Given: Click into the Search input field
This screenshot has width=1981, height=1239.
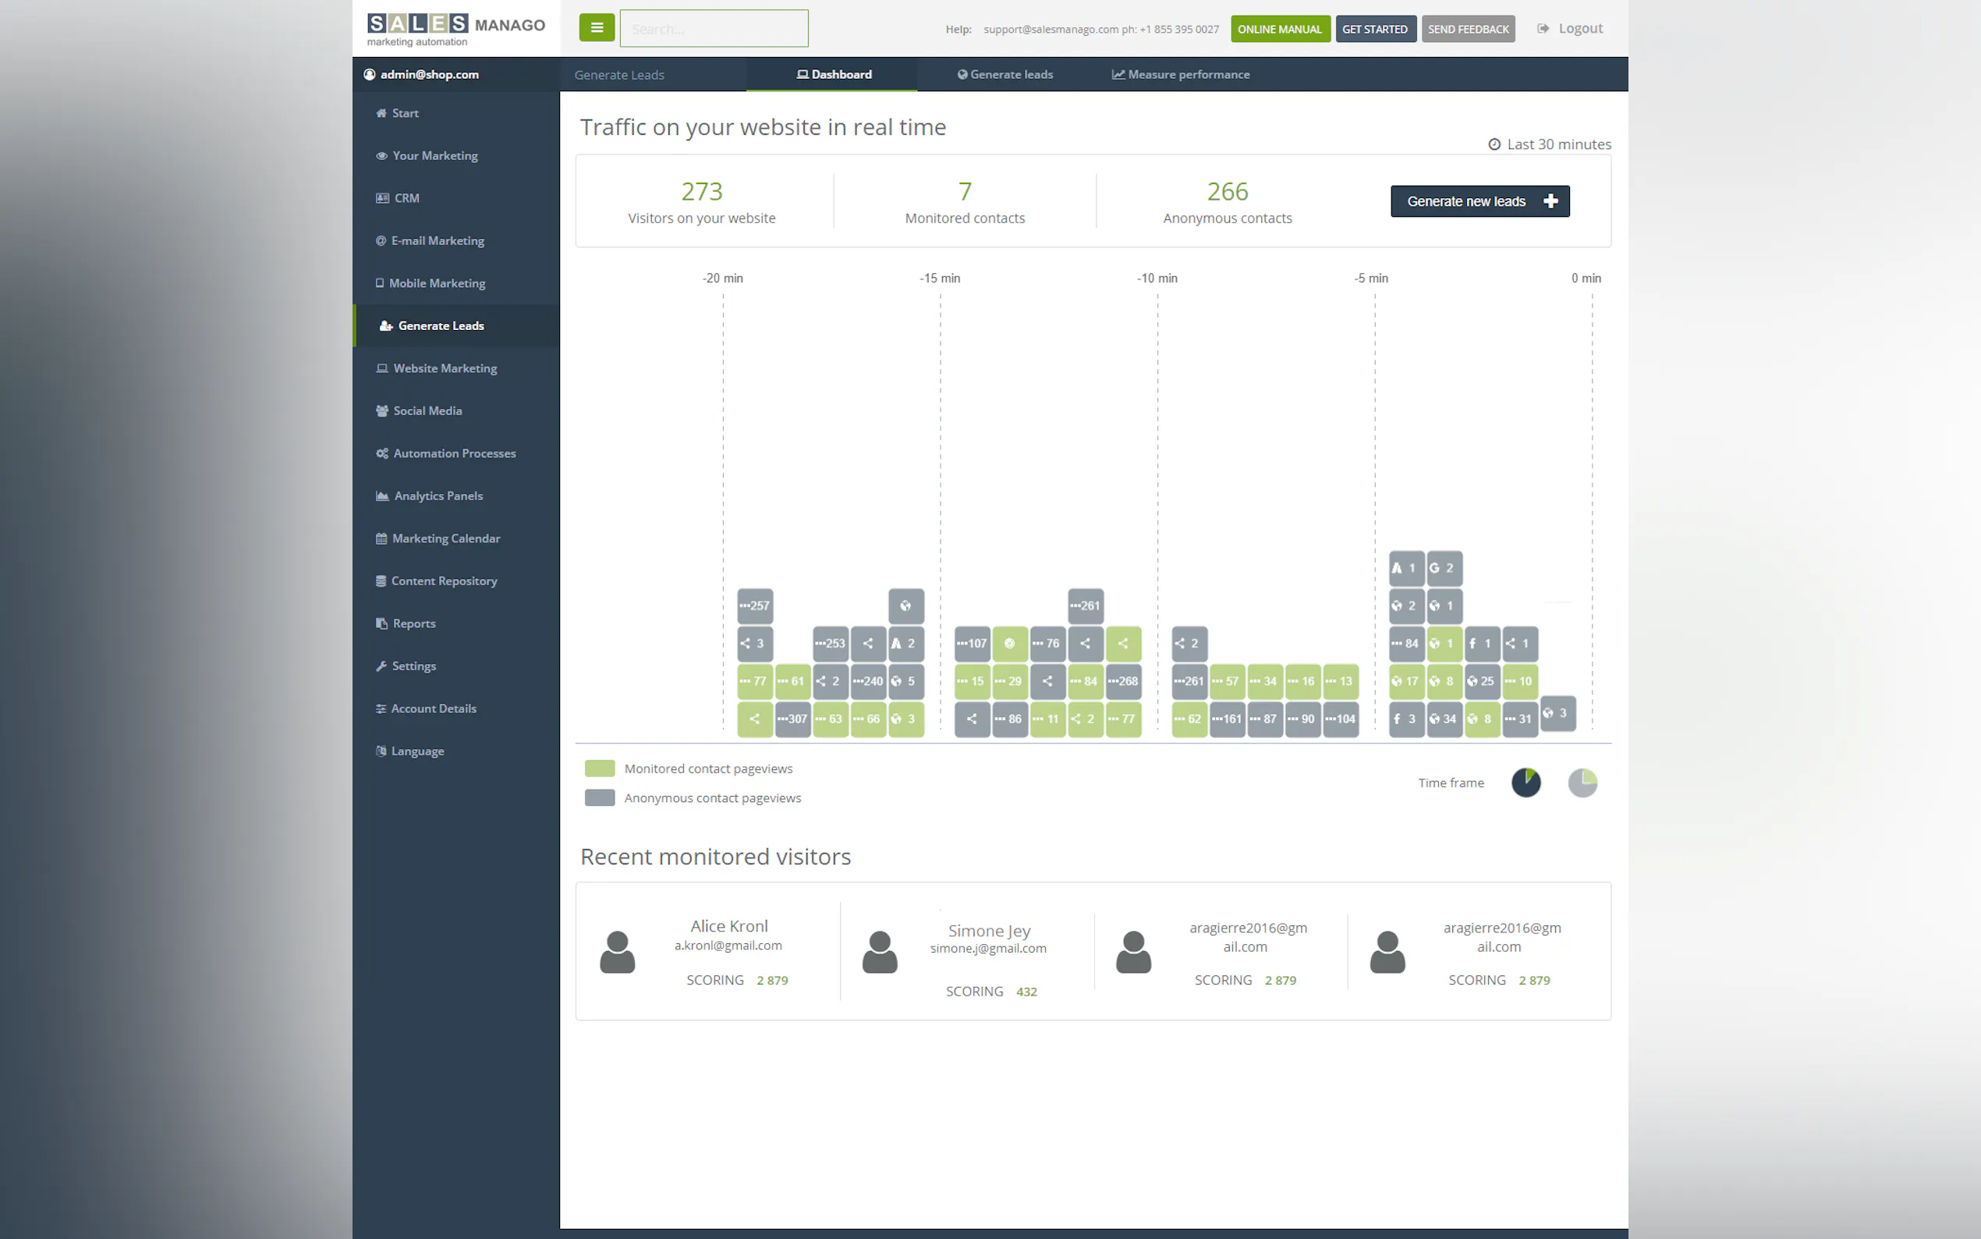Looking at the screenshot, I should 714,29.
